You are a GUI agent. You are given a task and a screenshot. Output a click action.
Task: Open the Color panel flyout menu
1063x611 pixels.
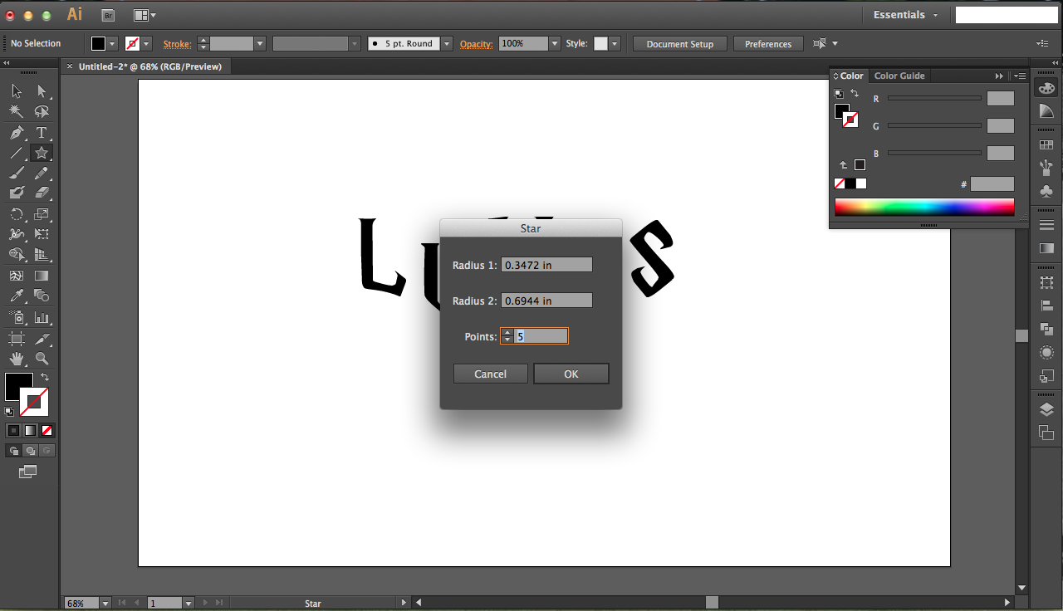pyautogui.click(x=1019, y=76)
